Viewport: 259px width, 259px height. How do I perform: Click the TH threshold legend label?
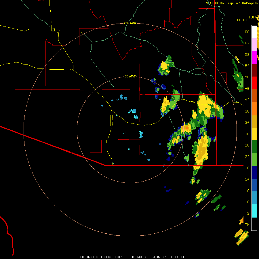pos(247,225)
